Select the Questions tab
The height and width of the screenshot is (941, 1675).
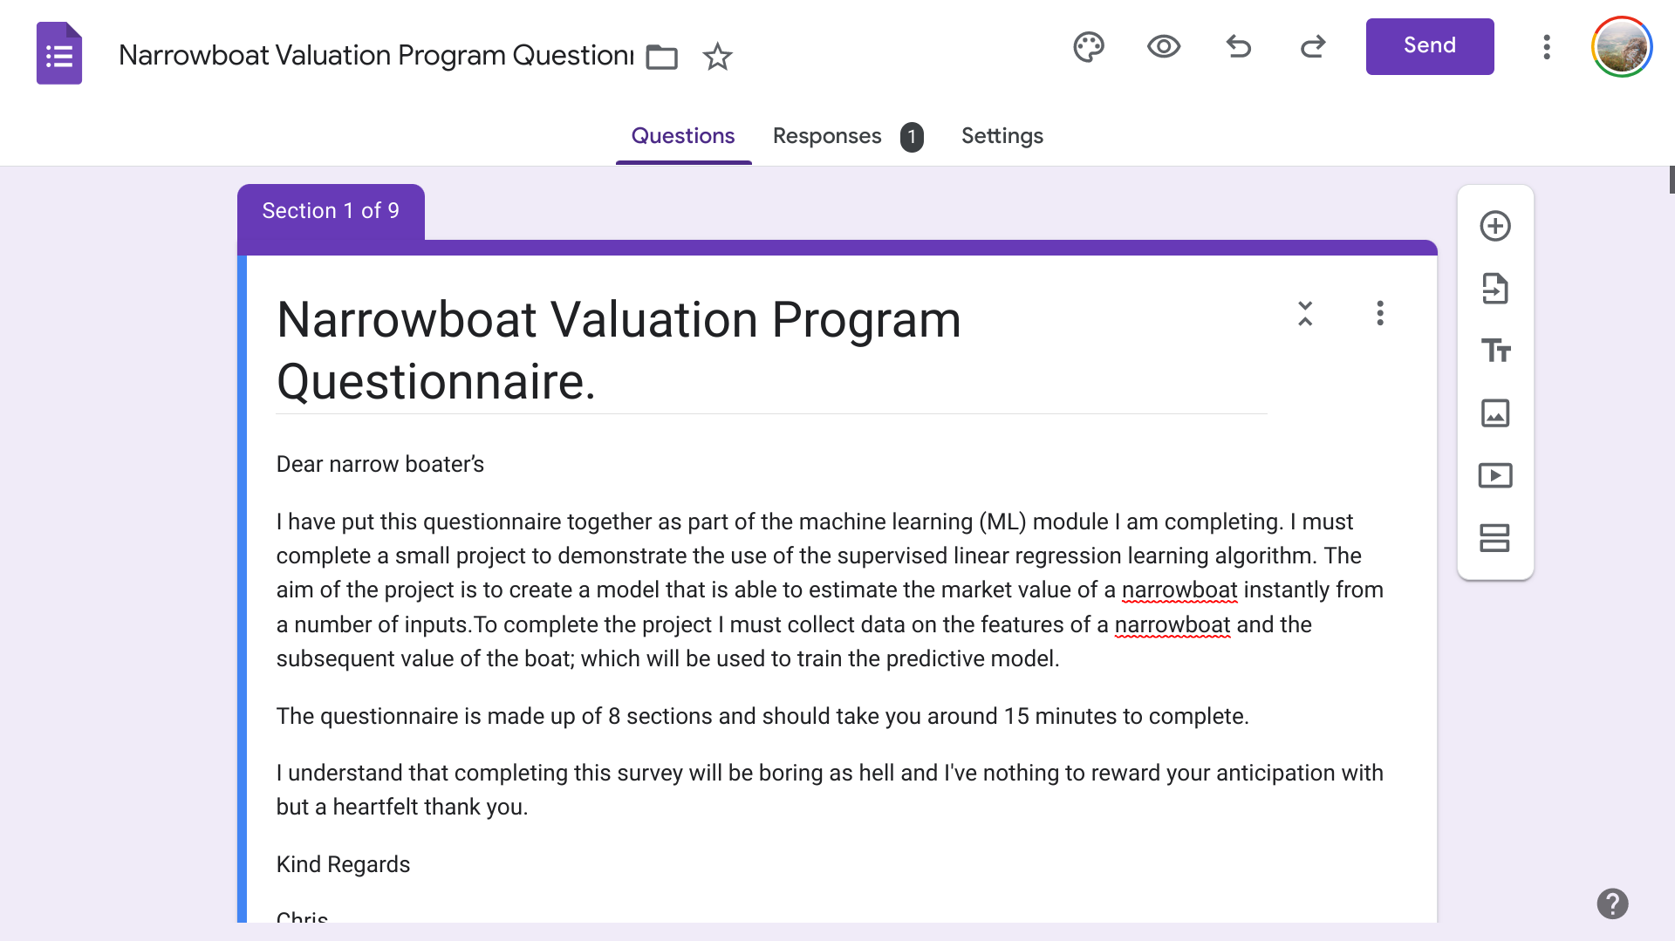click(x=683, y=136)
